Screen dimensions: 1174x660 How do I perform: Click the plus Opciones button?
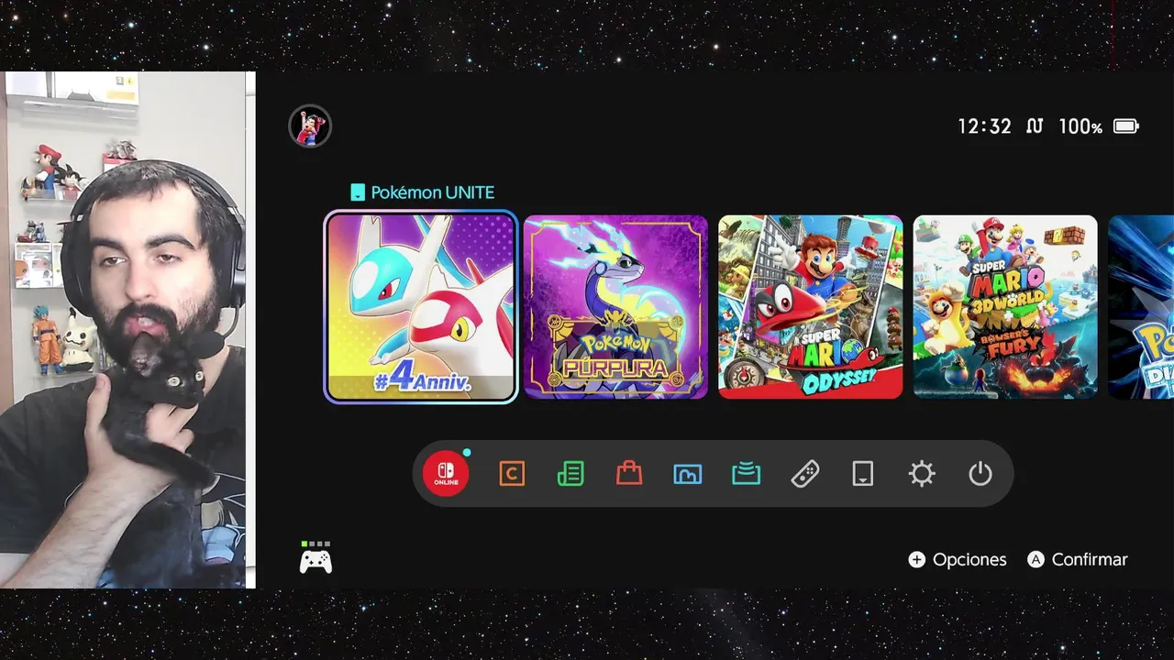(x=958, y=559)
